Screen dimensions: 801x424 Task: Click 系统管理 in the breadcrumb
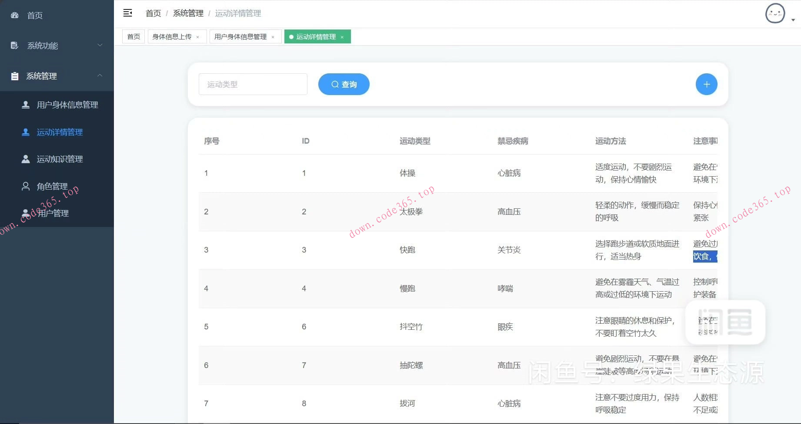[187, 13]
